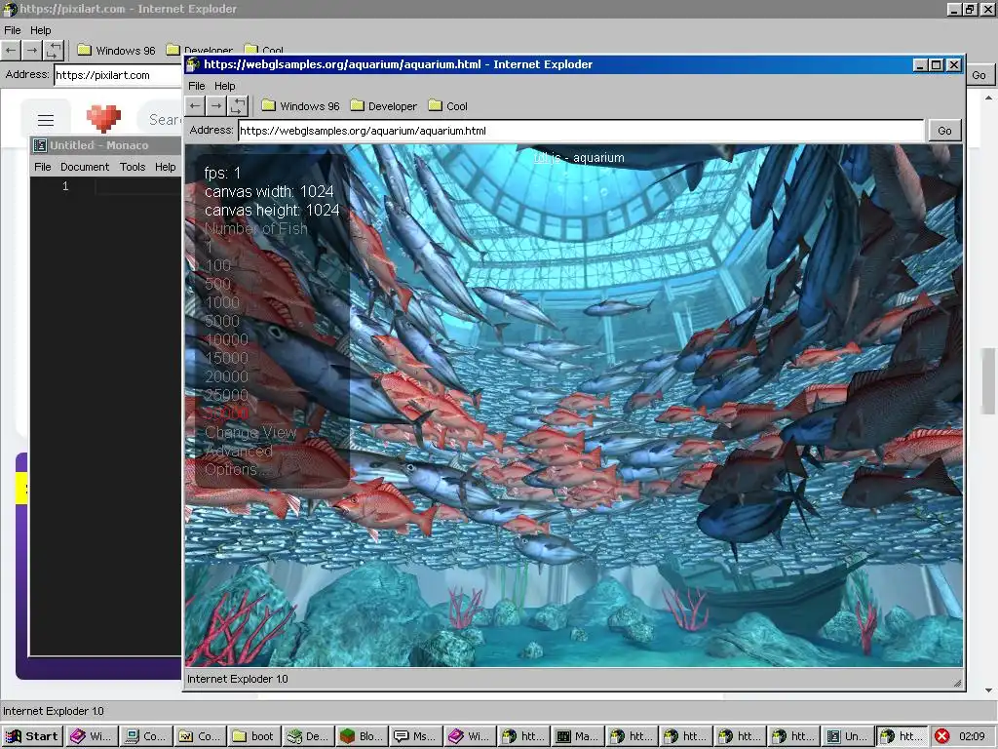Open File menu of pixilart browser window
The image size is (998, 749).
tap(12, 30)
